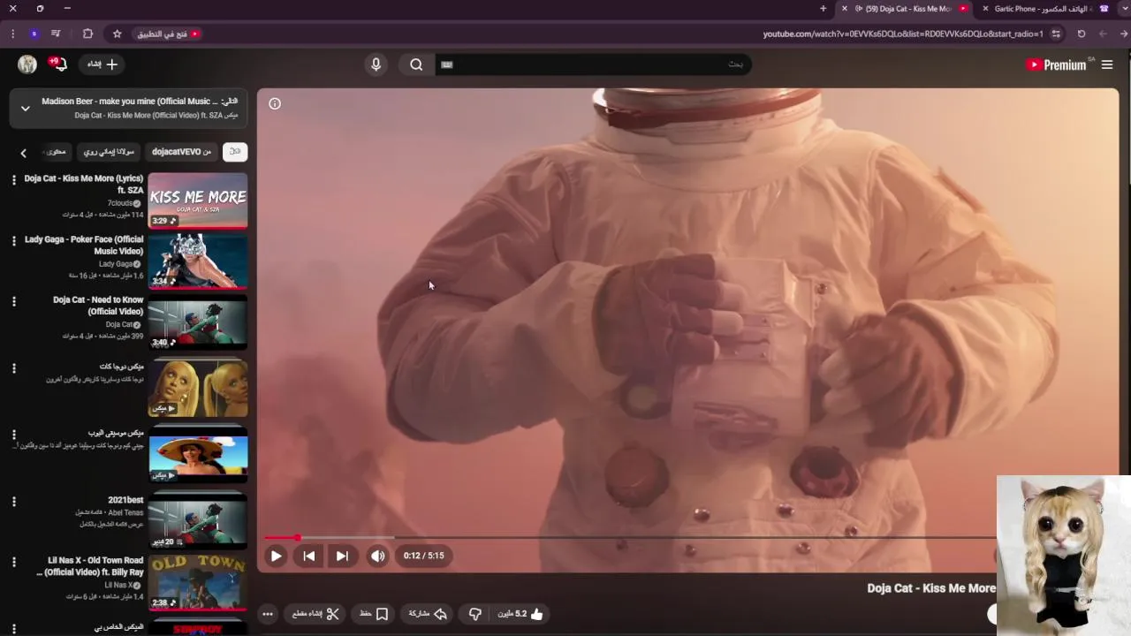Select the 'All' filter chip
Screen dimensions: 1131x636
point(235,152)
